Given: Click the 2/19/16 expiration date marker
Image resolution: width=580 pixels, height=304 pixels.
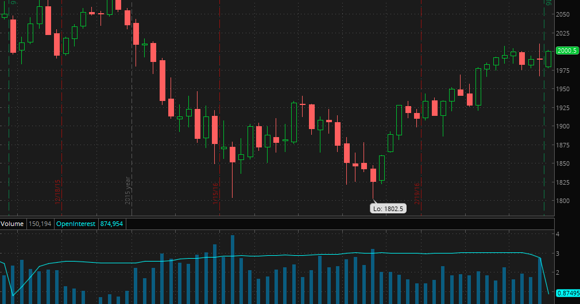Looking at the screenshot, I should click(417, 193).
